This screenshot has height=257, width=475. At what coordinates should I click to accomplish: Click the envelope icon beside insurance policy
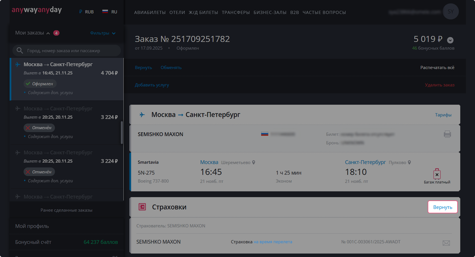tap(446, 243)
